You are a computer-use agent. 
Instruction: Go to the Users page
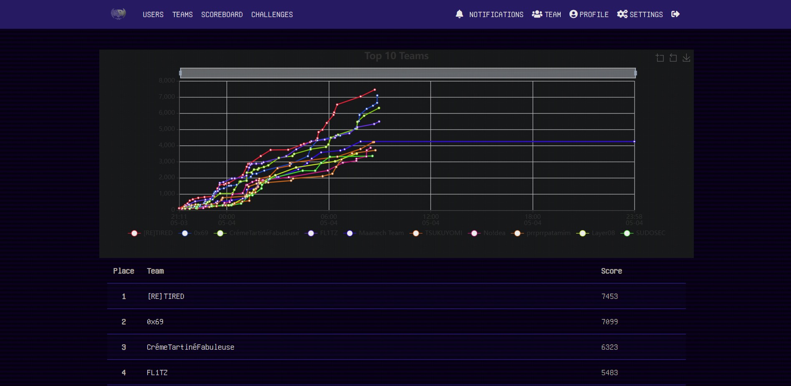(153, 15)
